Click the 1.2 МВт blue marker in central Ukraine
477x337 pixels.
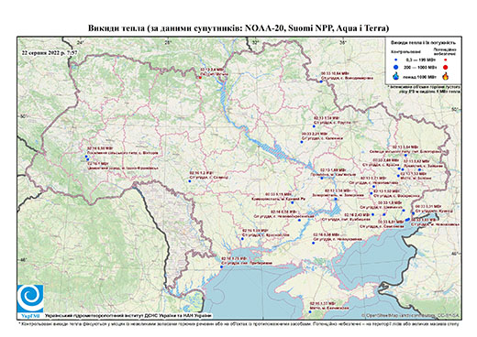190,181
